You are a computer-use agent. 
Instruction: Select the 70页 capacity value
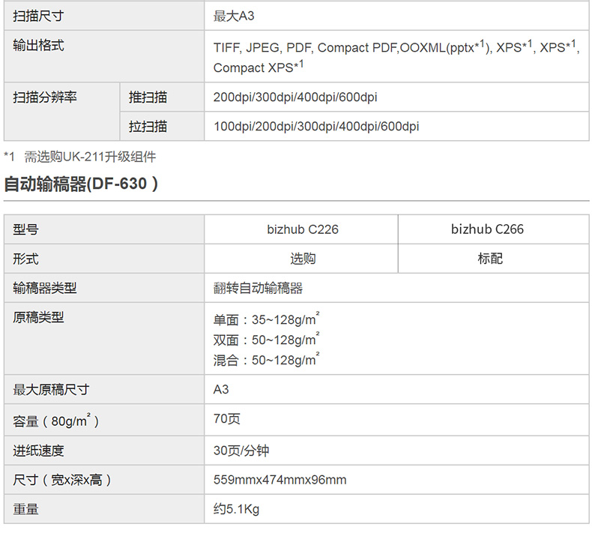226,419
